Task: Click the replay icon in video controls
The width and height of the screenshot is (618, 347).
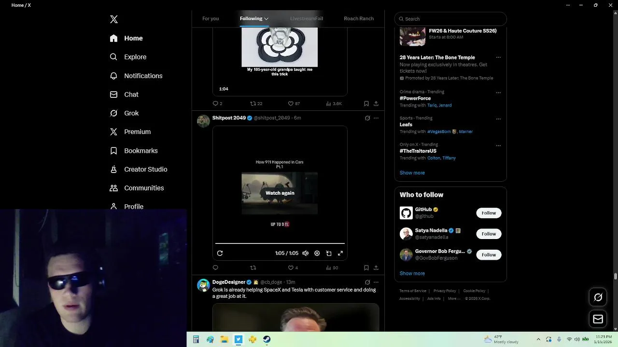Action: (x=220, y=253)
